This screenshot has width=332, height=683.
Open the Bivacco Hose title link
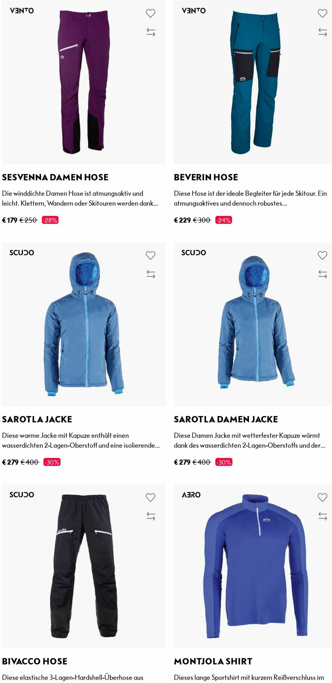(35, 661)
